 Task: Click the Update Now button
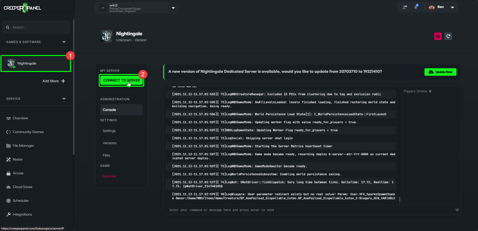click(x=440, y=72)
